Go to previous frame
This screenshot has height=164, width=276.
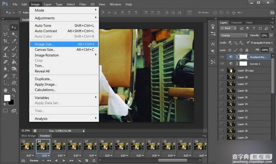coord(56,160)
